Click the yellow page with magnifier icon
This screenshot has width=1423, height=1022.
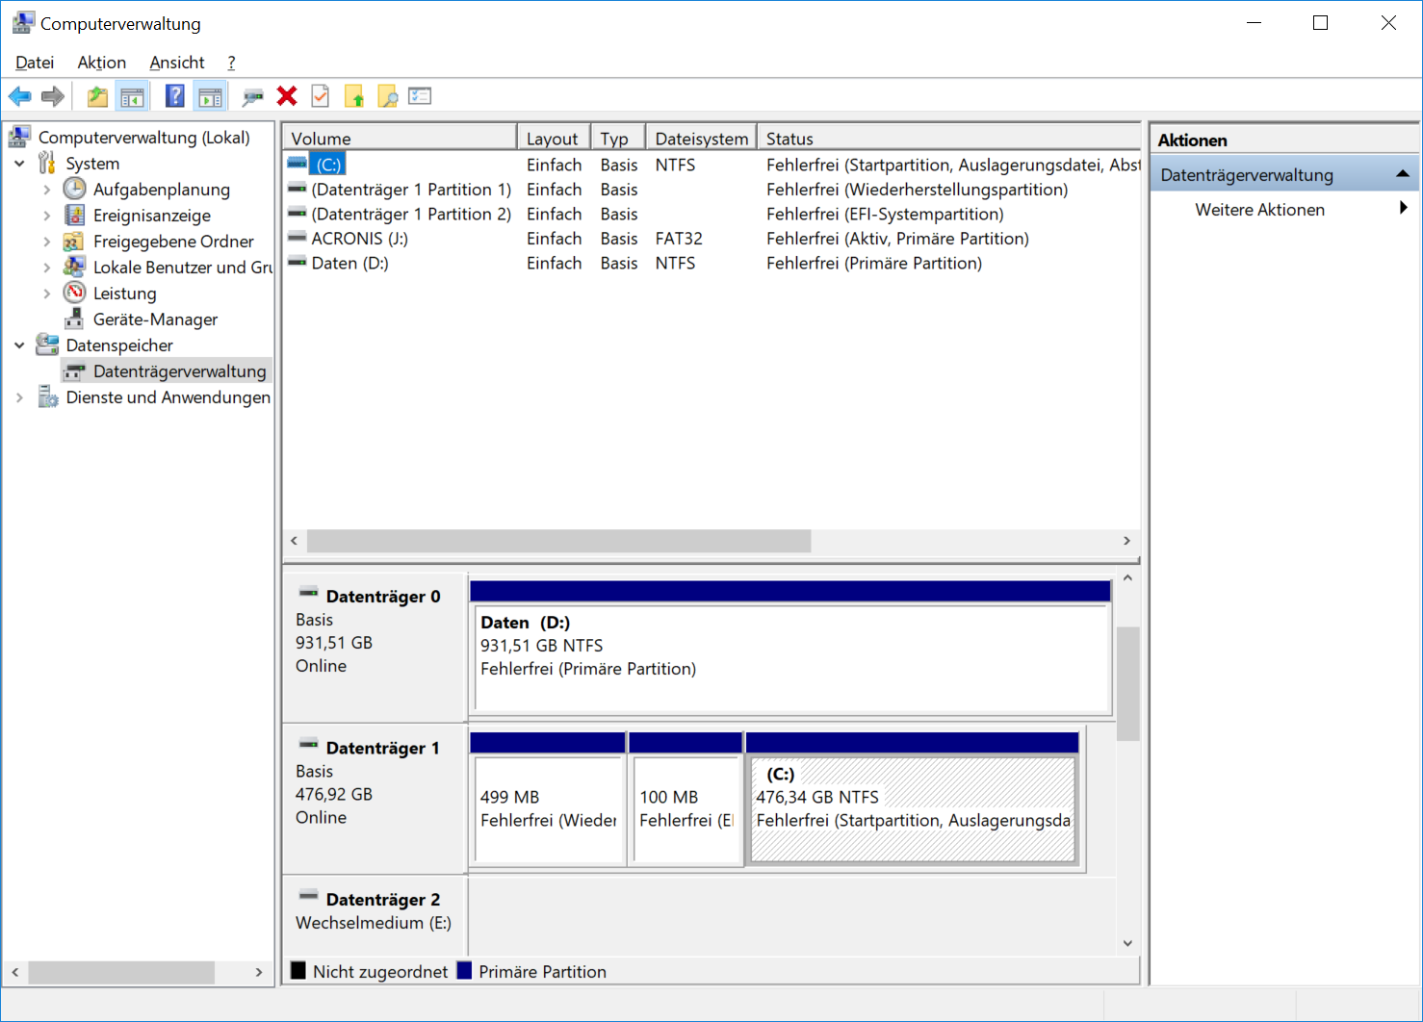pos(388,96)
